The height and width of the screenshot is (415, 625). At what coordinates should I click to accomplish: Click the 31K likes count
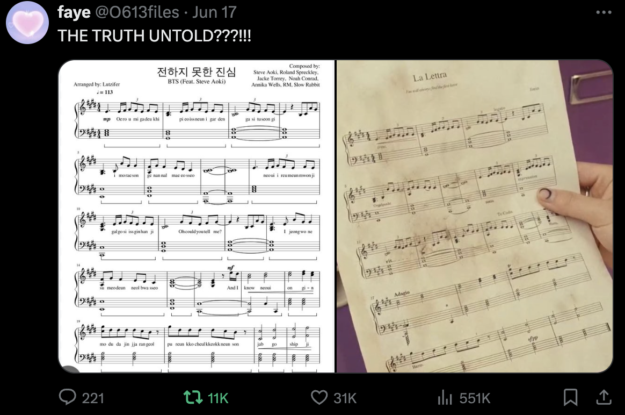point(345,398)
